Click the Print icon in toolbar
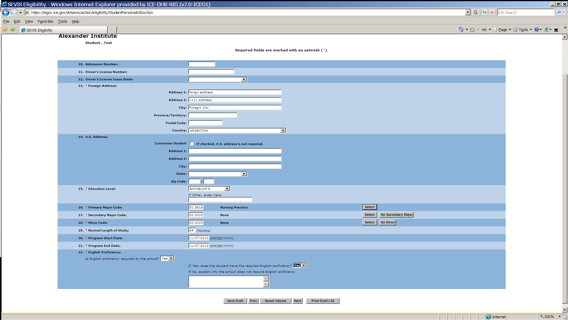 [484, 30]
